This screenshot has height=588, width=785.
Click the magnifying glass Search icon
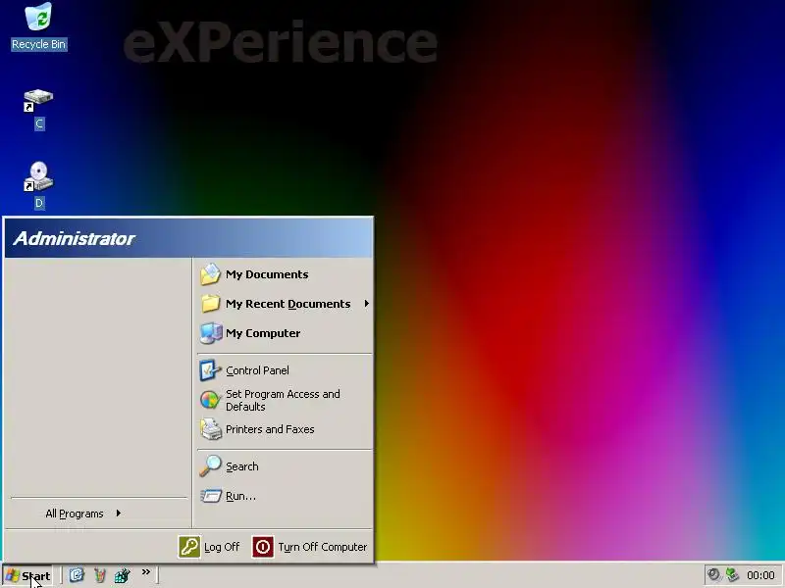point(210,465)
